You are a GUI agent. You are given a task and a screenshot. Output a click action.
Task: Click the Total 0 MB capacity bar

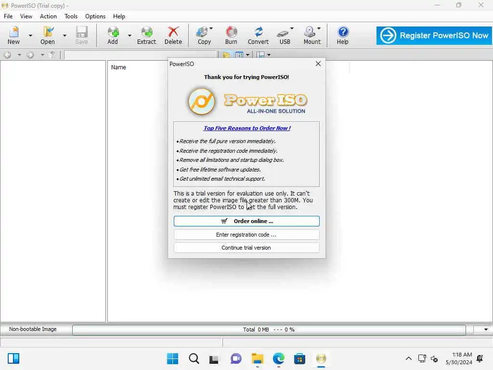tap(269, 330)
